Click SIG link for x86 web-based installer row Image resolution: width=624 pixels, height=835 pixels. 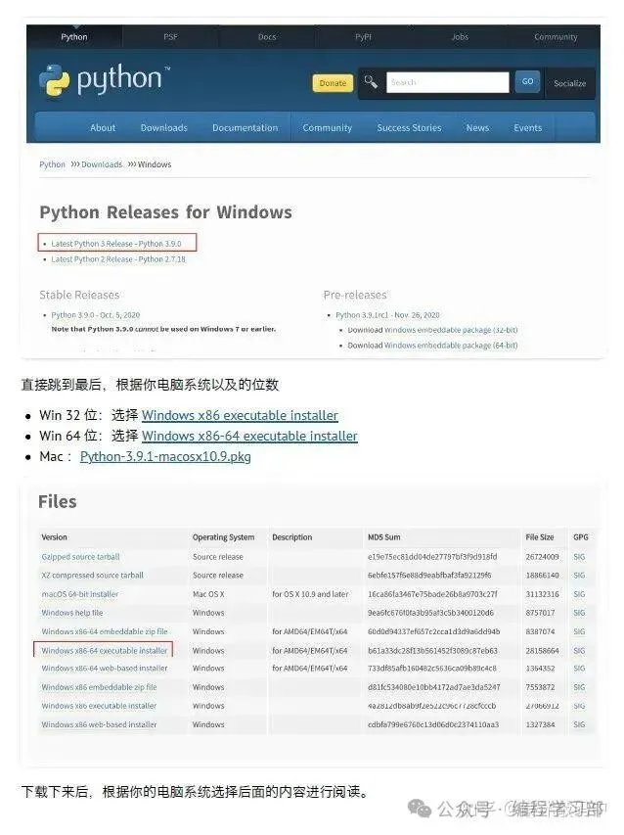click(579, 724)
